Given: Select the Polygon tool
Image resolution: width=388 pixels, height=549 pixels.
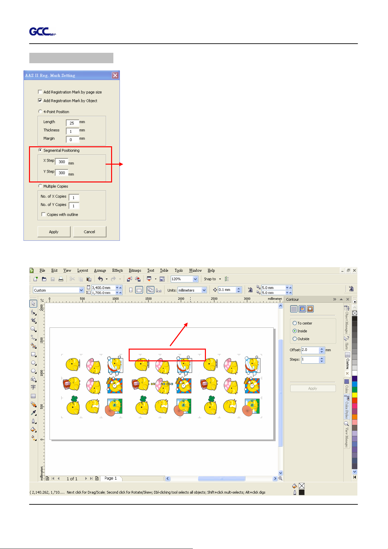Looking at the screenshot, I should (33, 371).
